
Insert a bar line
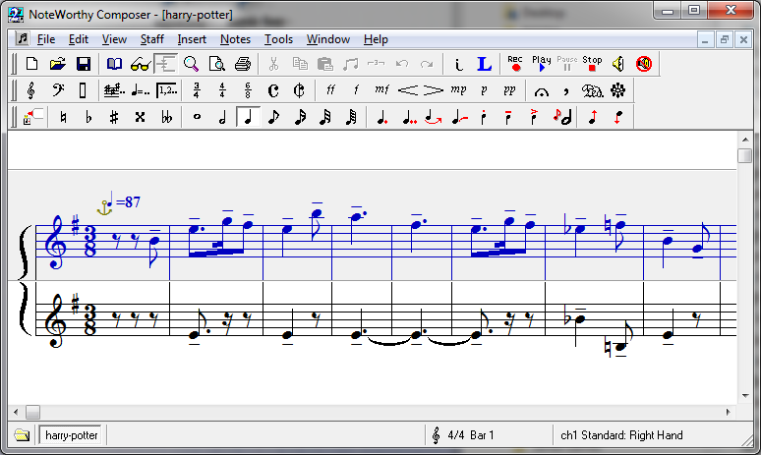click(83, 90)
